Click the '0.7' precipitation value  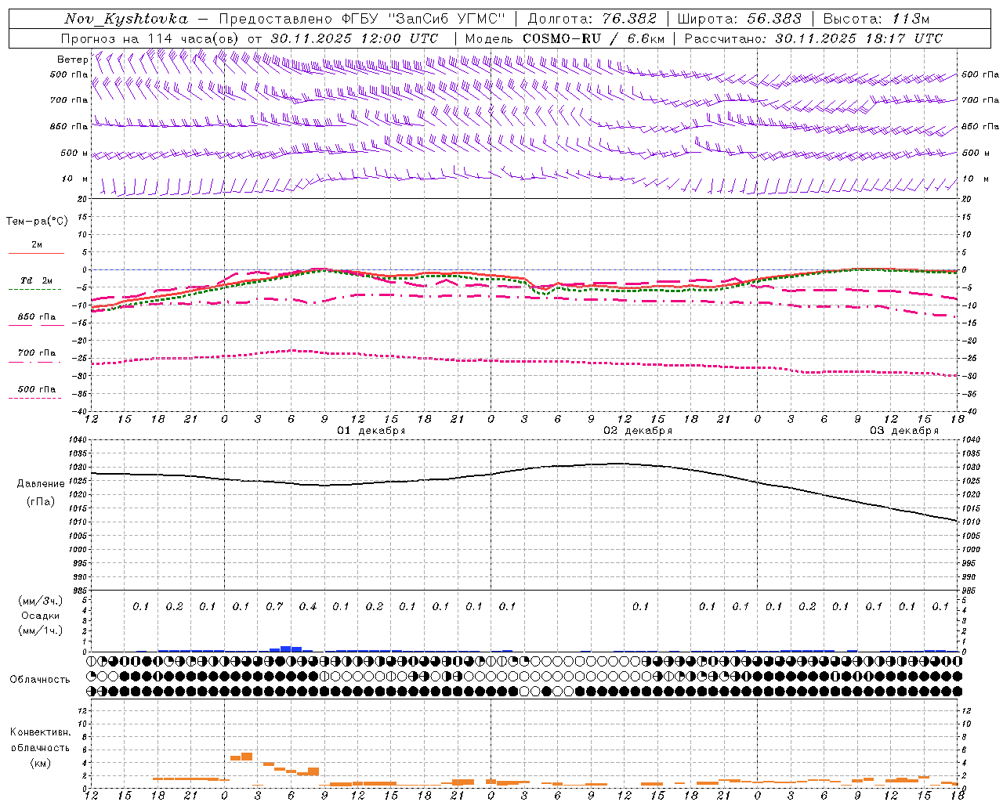click(274, 606)
